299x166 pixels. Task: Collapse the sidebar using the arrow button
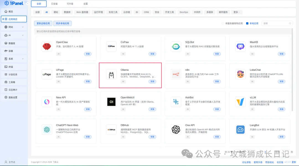[x=28, y=3]
